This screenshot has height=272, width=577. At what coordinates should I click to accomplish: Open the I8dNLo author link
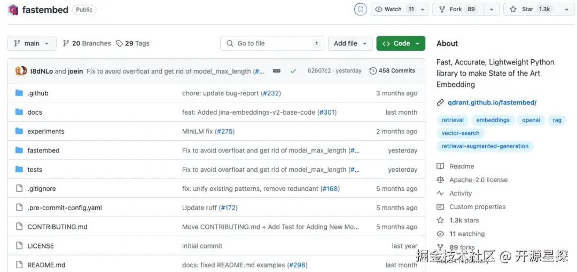42,71
